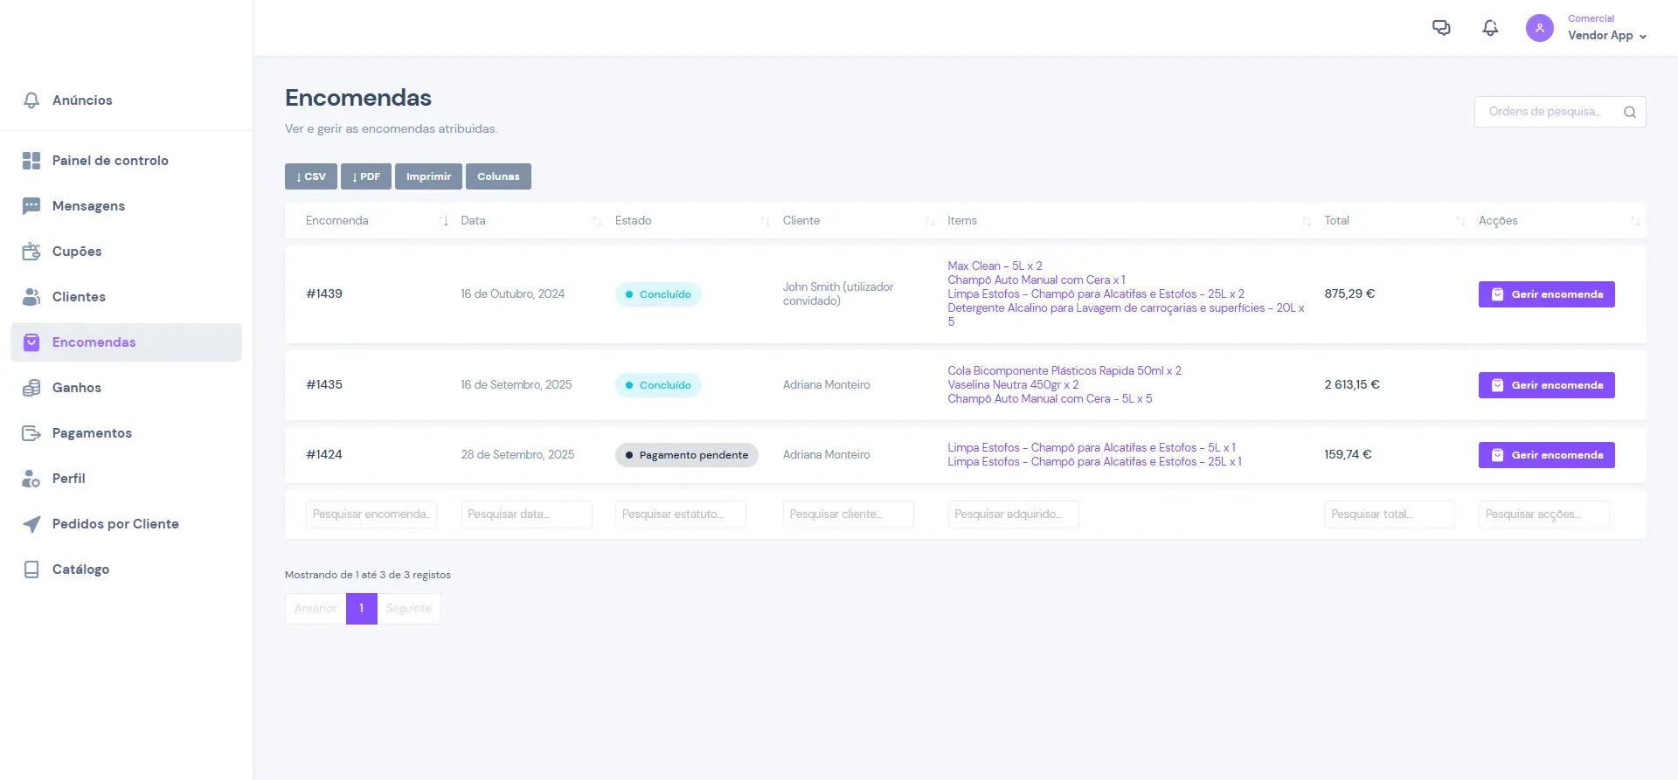Screen dimensions: 1678x780
Task: Sort orders by Total column
Action: click(1336, 221)
